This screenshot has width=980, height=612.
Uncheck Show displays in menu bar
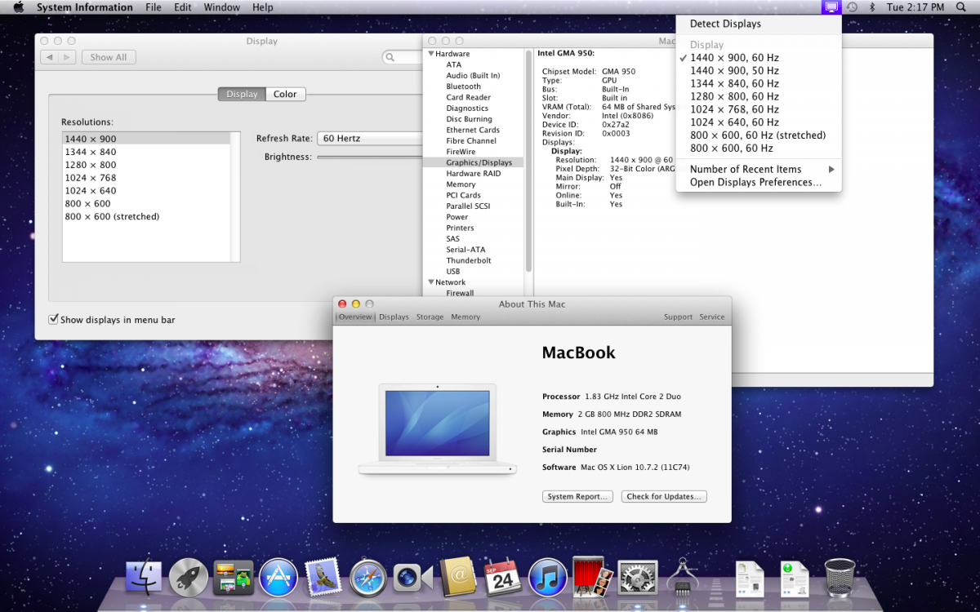(x=54, y=320)
